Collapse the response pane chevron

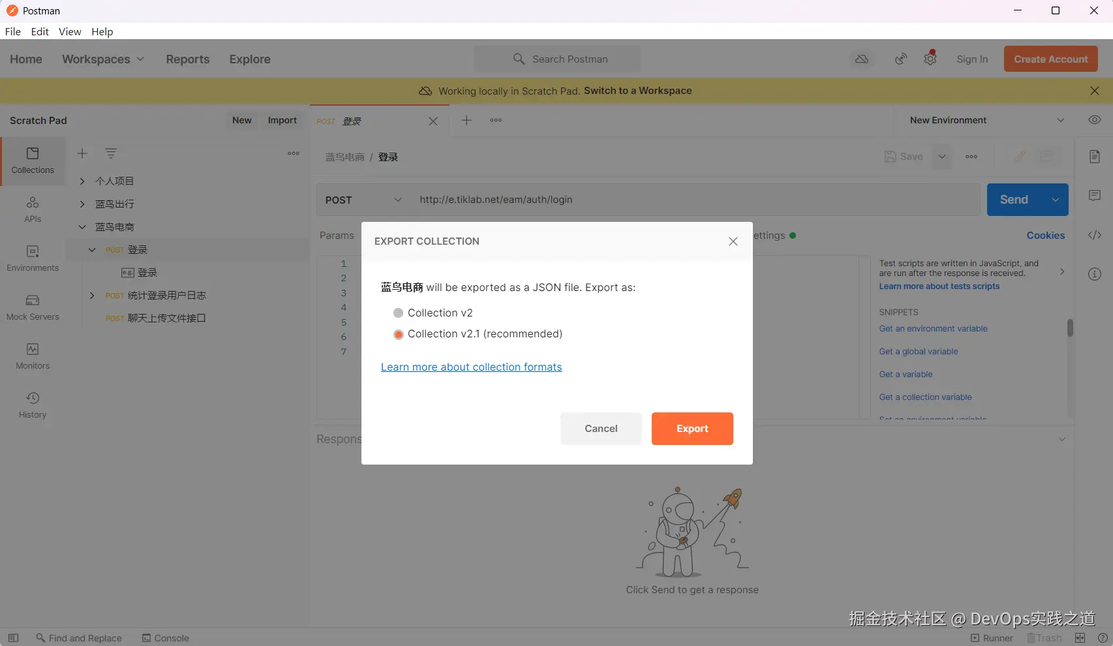[x=1062, y=439]
